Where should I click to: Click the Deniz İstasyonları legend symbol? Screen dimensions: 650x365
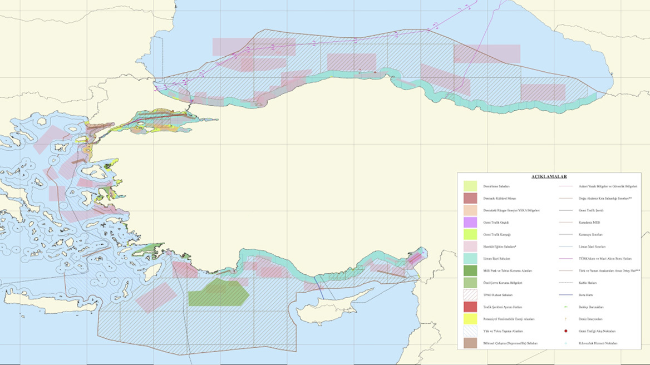(566, 319)
